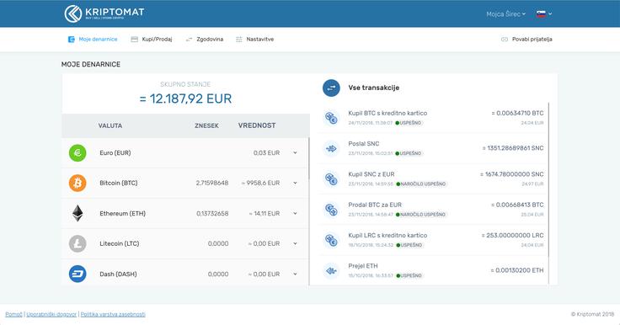Click the Vse transakcije round icon
This screenshot has width=620, height=325.
click(x=331, y=88)
